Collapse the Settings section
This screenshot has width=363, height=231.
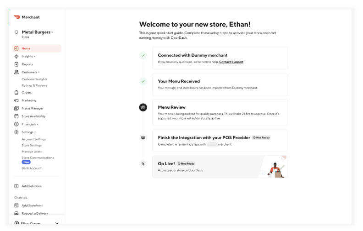(28, 132)
